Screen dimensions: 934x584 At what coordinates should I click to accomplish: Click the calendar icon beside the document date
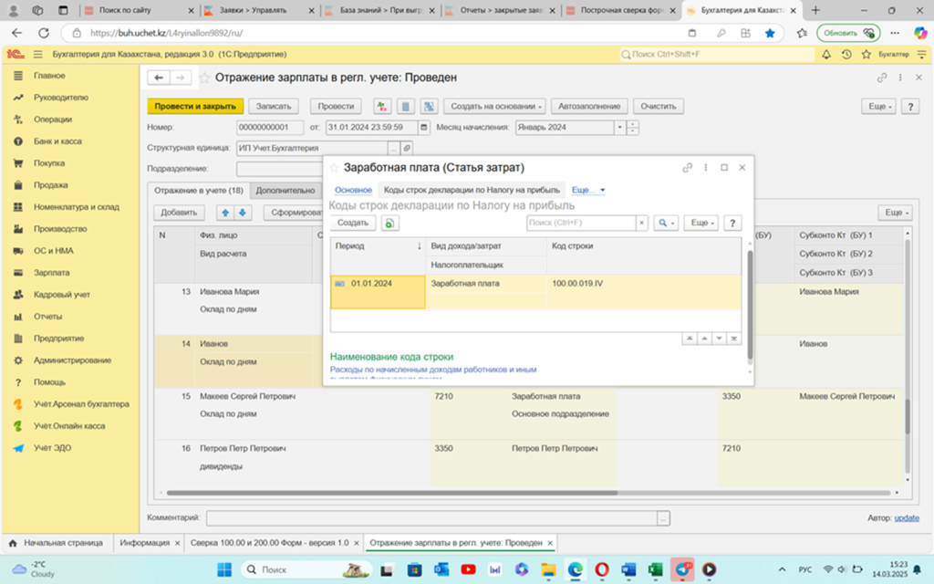pos(423,128)
